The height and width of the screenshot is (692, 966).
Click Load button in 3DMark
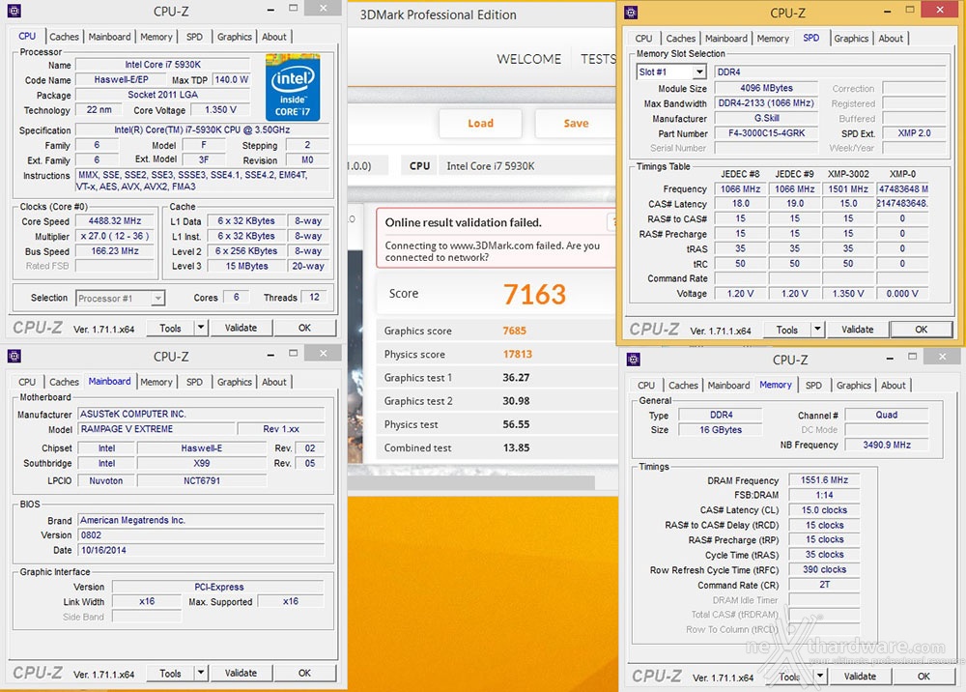(480, 124)
